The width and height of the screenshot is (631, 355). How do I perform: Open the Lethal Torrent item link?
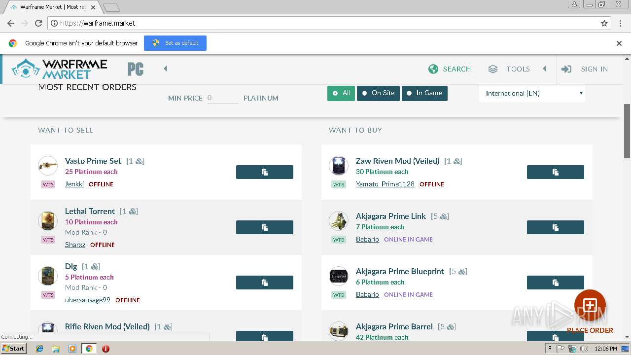90,211
